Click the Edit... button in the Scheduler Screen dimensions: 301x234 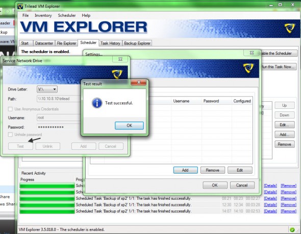pos(285,125)
